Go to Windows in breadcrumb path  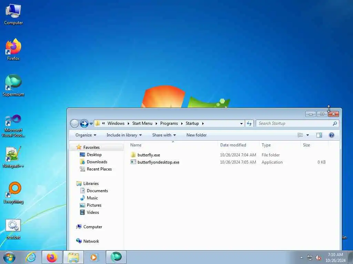(116, 123)
